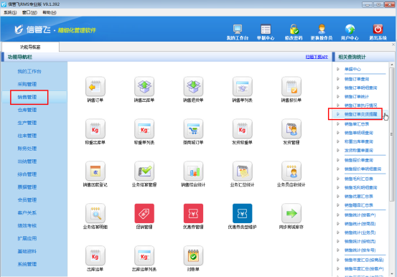Click the 扫描下载APP link
The image size is (397, 277).
[317, 57]
